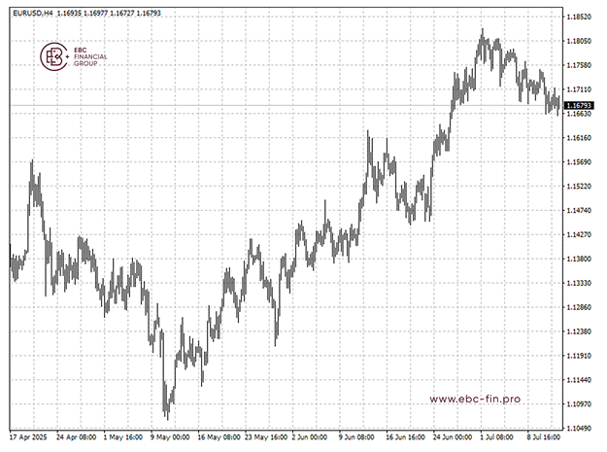The height and width of the screenshot is (452, 607).
Task: Select the 2 Jun 00:00 time label
Action: click(307, 438)
